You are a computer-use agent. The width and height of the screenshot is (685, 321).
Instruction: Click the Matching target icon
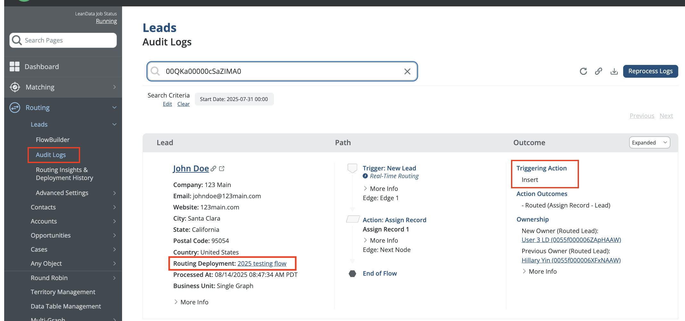[x=15, y=87]
